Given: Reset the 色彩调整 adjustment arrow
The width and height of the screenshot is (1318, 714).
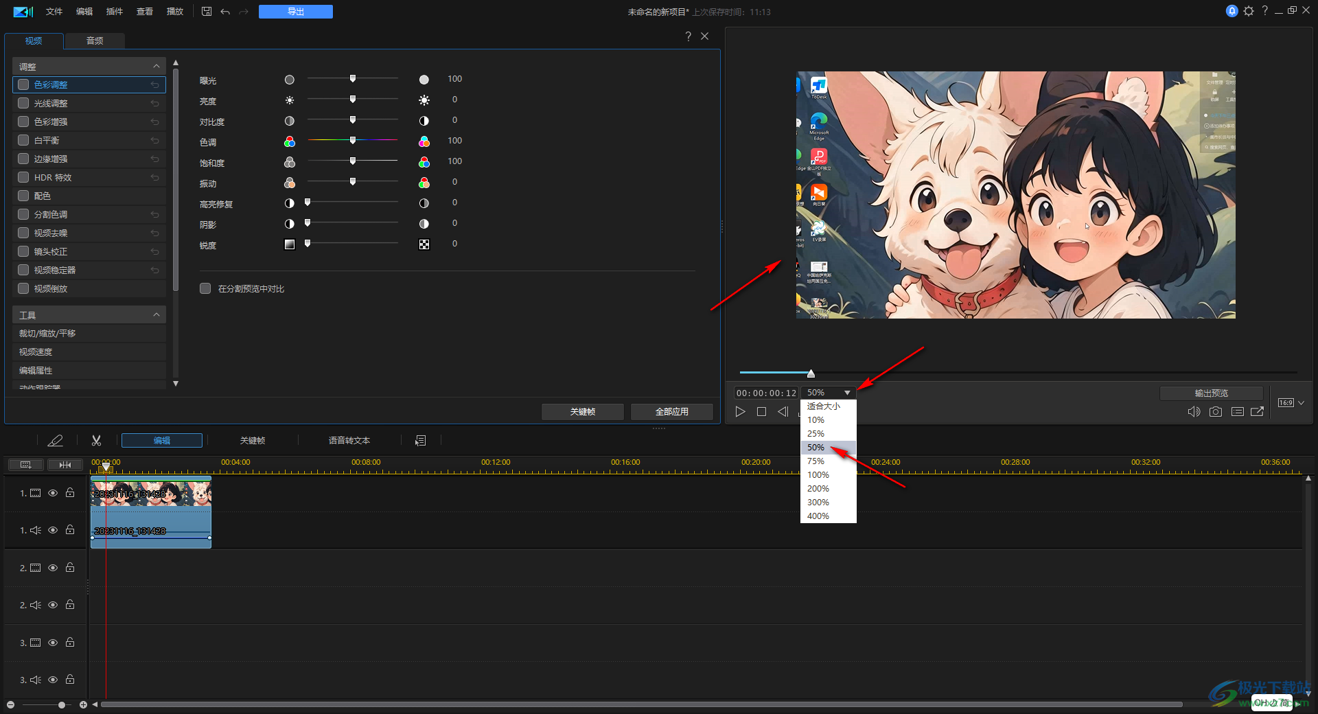Looking at the screenshot, I should (x=155, y=85).
